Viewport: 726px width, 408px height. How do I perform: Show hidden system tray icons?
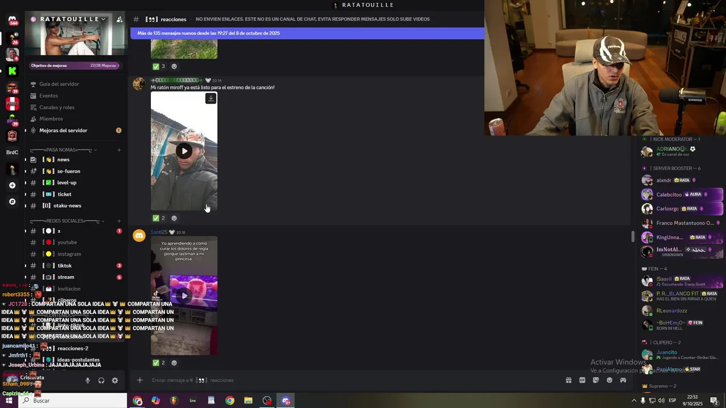pos(634,401)
